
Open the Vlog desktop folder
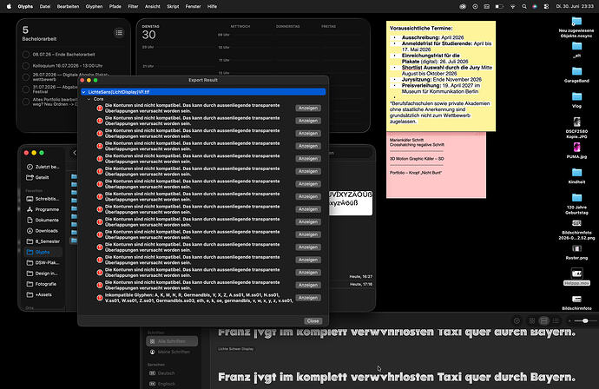point(576,100)
